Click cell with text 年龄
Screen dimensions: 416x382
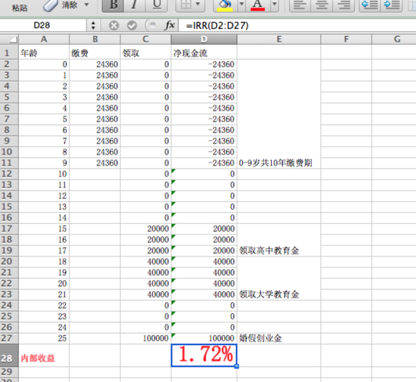point(44,53)
